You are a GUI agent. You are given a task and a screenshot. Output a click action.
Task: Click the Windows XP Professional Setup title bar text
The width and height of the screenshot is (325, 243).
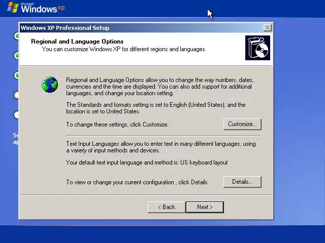coord(65,28)
